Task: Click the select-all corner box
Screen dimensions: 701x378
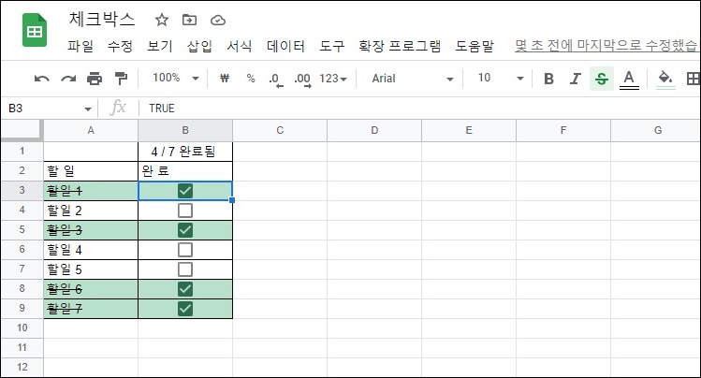Action: tap(22, 130)
